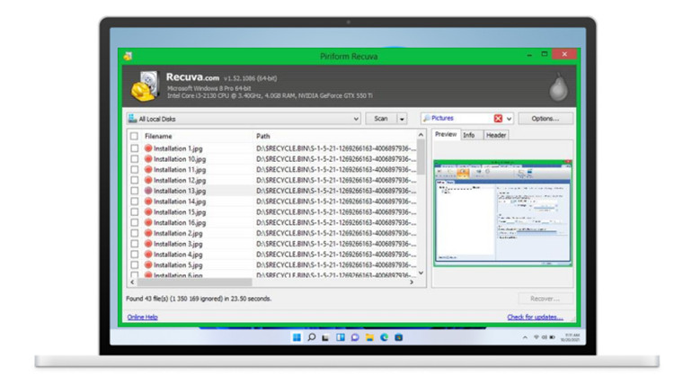This screenshot has height=385, width=692.
Task: Open the Pictures filter dropdown arrow
Action: click(x=509, y=119)
